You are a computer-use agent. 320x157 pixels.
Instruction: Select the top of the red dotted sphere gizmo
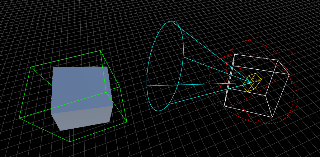248,40
